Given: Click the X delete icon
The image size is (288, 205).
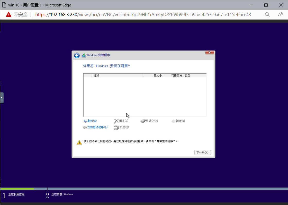Looking at the screenshot, I should (x=116, y=121).
